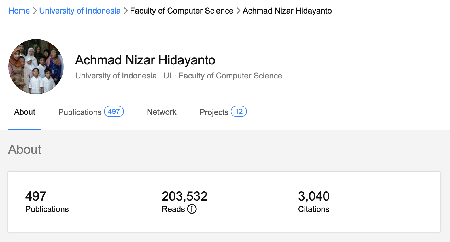Viewport: 450px width, 242px height.
Task: Click the Reads info icon
Action: click(192, 209)
